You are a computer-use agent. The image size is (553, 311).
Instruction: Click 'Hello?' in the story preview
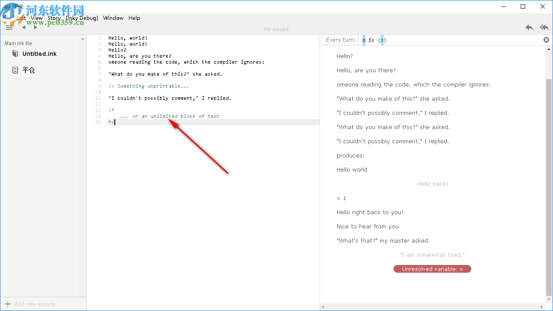pos(345,56)
